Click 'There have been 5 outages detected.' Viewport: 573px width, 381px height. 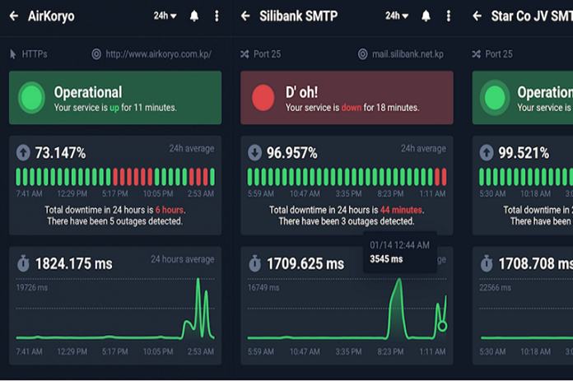click(x=114, y=221)
